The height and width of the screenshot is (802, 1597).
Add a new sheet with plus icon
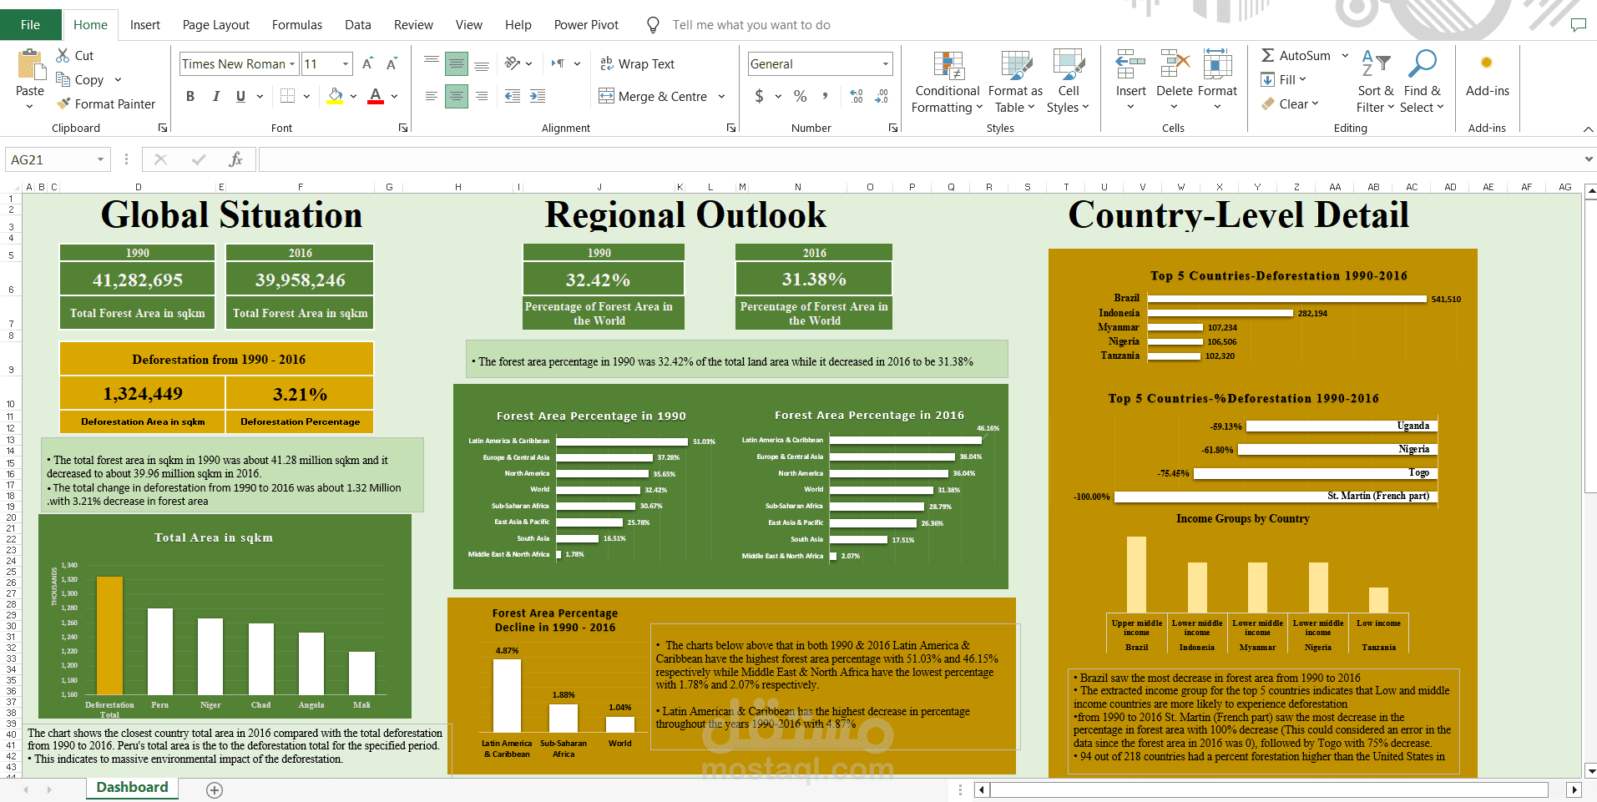[215, 789]
